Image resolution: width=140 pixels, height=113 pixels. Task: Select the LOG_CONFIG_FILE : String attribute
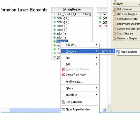point(74,14)
